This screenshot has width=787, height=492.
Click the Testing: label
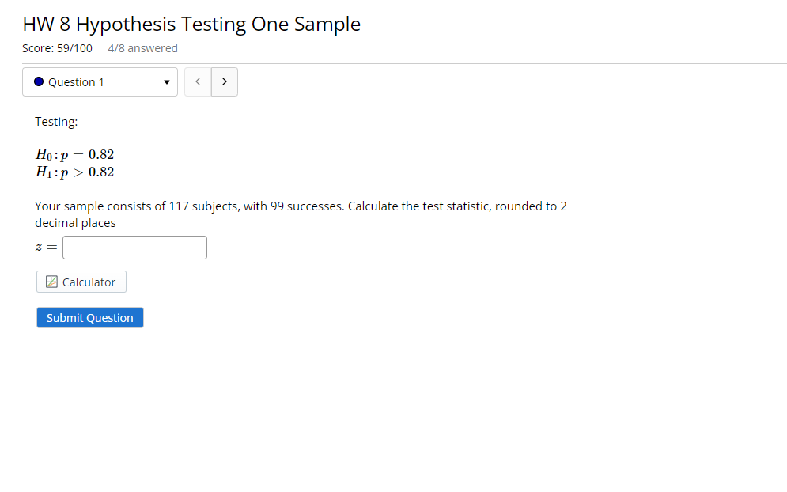point(56,122)
